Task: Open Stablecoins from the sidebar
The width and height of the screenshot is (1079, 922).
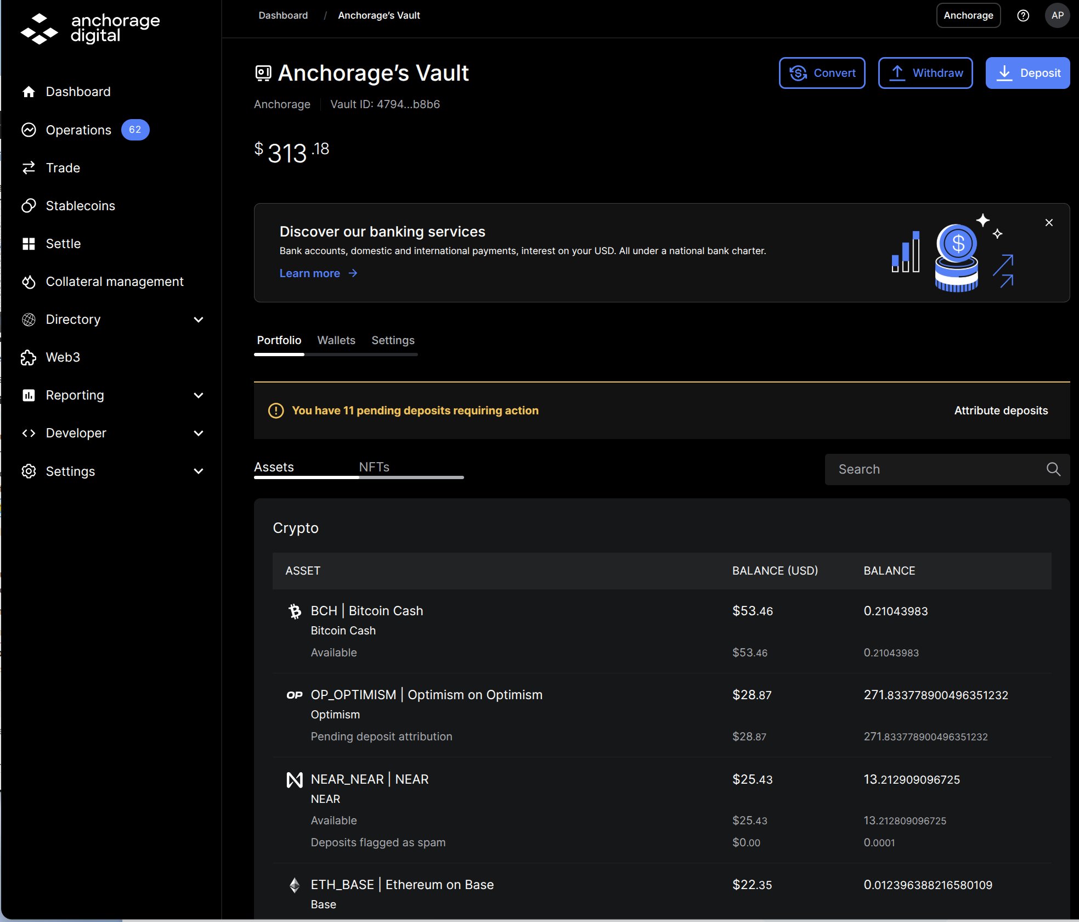Action: 81,206
